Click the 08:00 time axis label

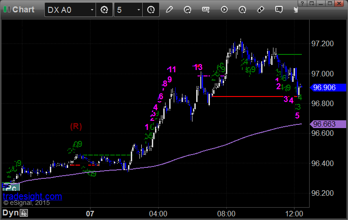226,214
